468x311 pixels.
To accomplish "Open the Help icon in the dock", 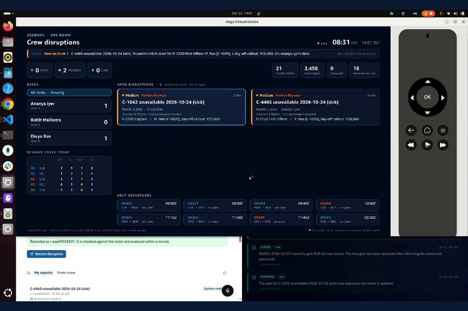I will coord(8,89).
